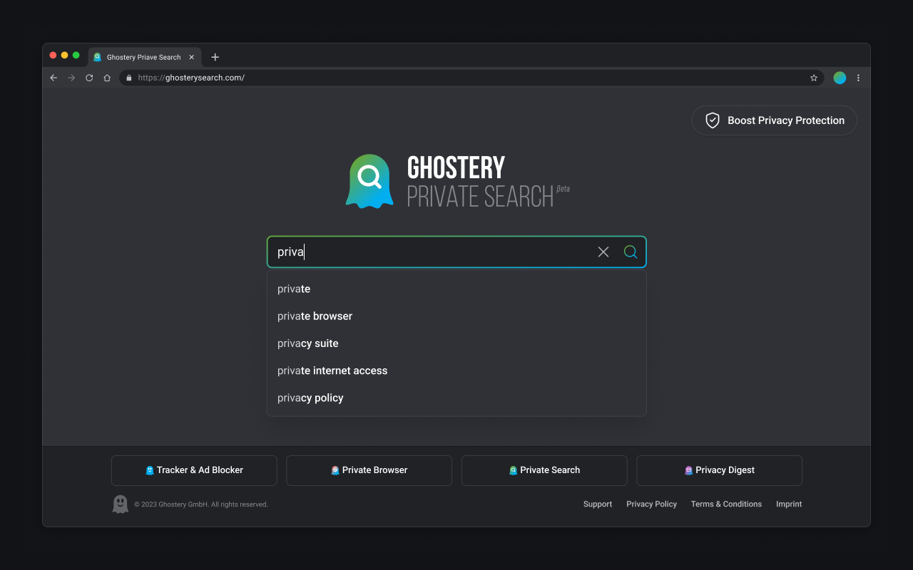Screen dimensions: 913x570
Task: Open the three-dot browser menu
Action: pos(858,78)
